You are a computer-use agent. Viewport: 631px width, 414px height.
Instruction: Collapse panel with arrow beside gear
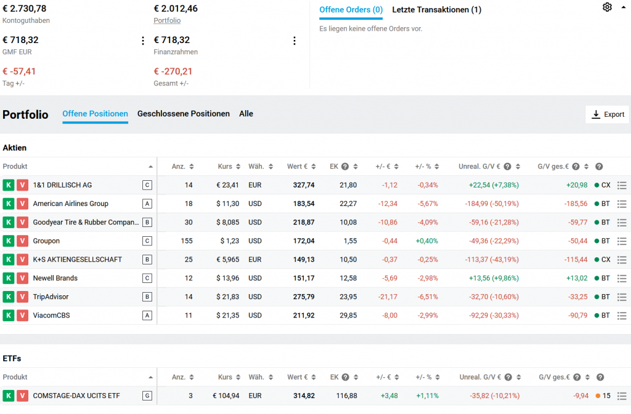click(x=623, y=7)
